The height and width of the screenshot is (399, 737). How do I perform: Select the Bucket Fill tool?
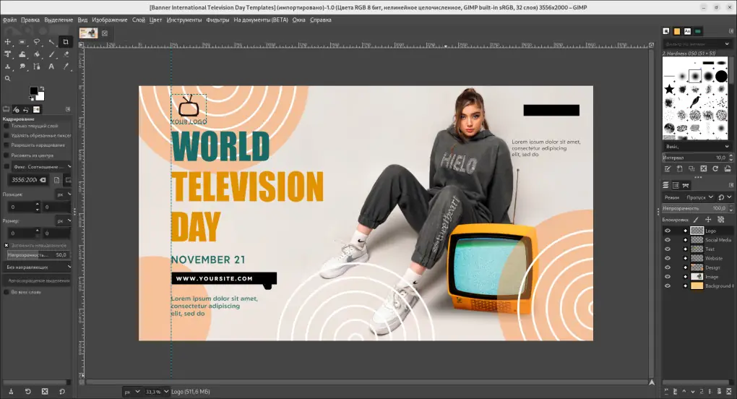[37, 54]
